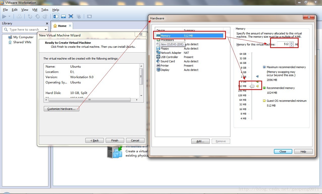Click Add button in Hardware dialog
This screenshot has width=322, height=194.
click(200, 141)
